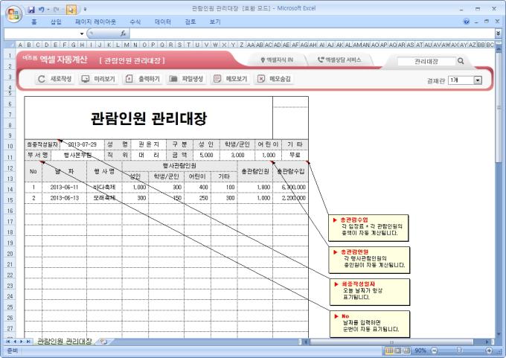The image size is (506, 358).
Task: Select the 2,200,000 revenue cell
Action: coord(291,198)
